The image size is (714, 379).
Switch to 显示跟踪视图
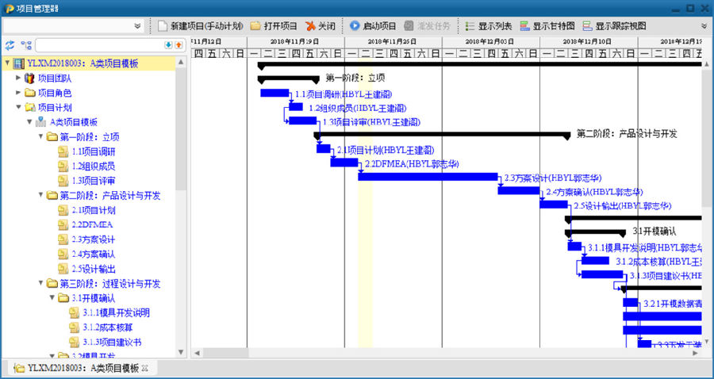pos(614,26)
